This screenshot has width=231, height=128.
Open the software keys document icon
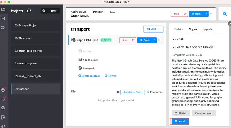[x=3, y=117]
